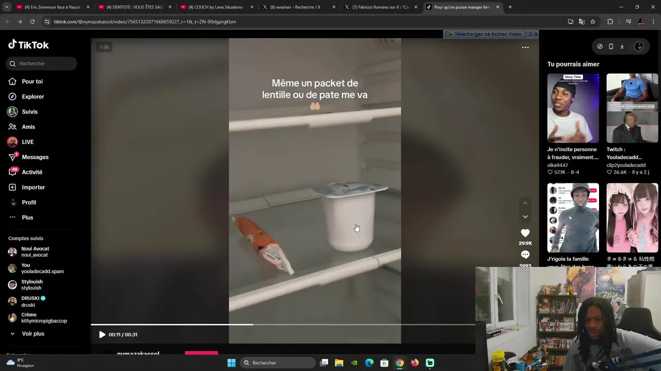The image size is (661, 371).
Task: Open the video three-dot options menu
Action: pyautogui.click(x=525, y=47)
